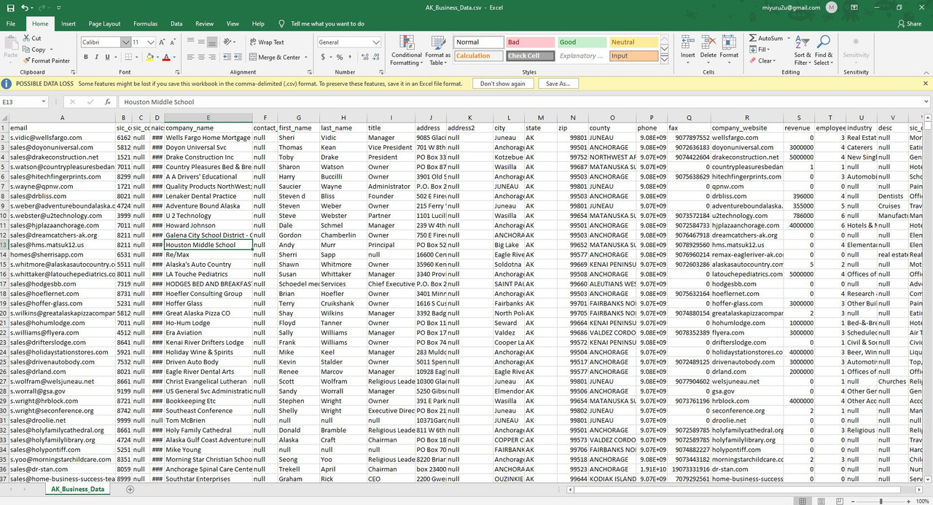Image resolution: width=933 pixels, height=505 pixels.
Task: Apply red font color A
Action: click(x=166, y=57)
